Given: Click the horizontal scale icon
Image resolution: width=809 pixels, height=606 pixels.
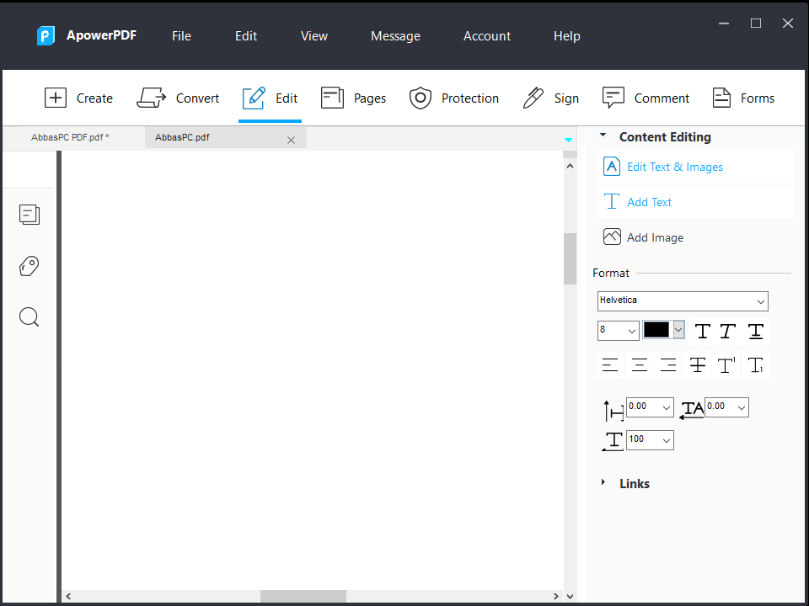Looking at the screenshot, I should click(613, 442).
